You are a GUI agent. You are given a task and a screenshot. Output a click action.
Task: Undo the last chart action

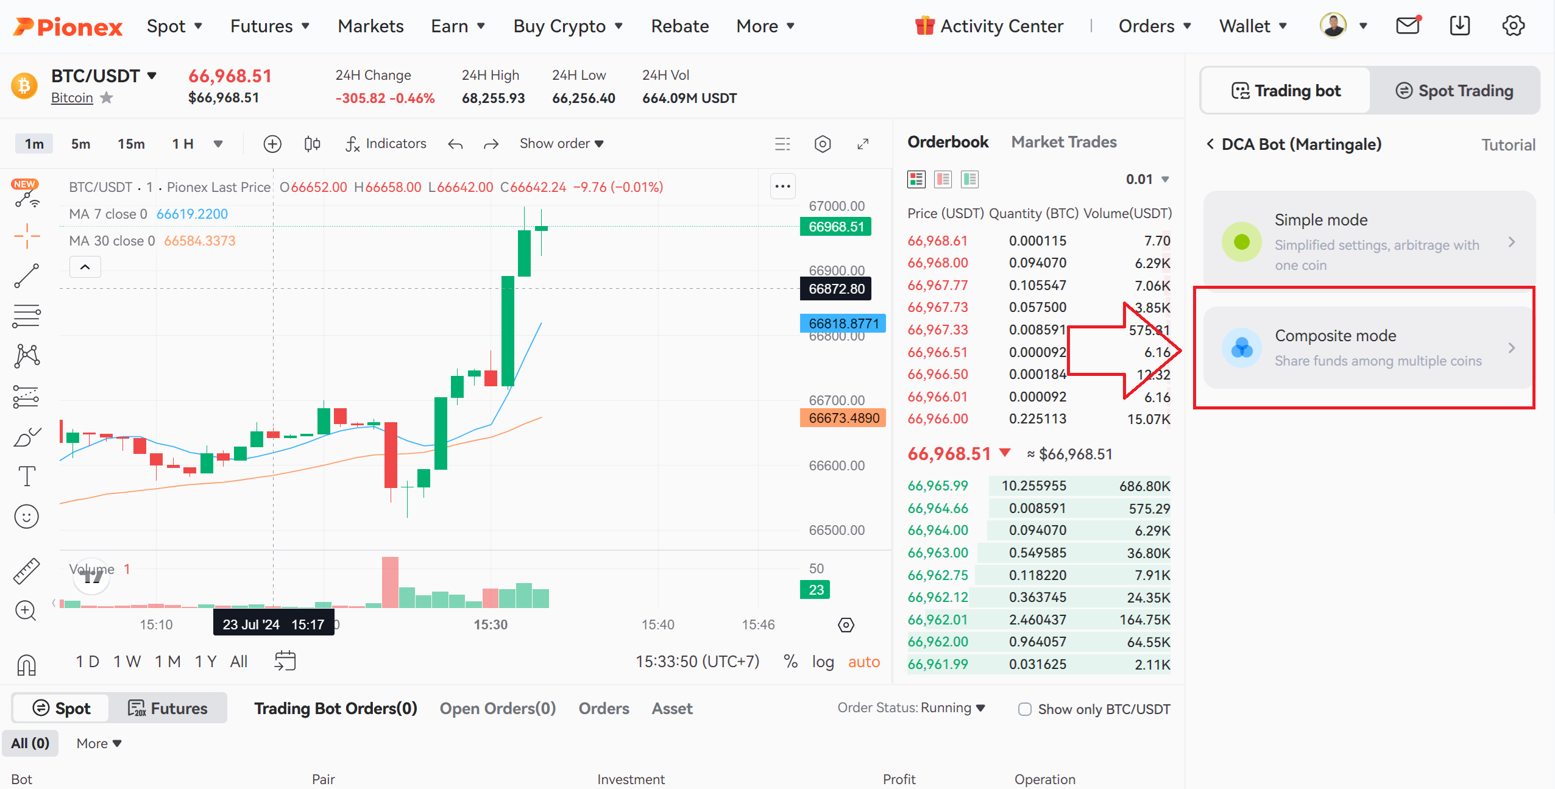click(x=455, y=144)
